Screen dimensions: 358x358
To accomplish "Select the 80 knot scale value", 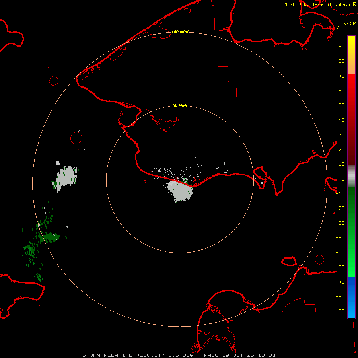I will pos(342,61).
